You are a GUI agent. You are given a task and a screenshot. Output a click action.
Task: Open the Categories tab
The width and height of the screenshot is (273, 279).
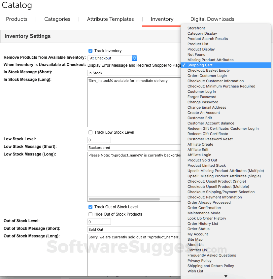point(57,19)
